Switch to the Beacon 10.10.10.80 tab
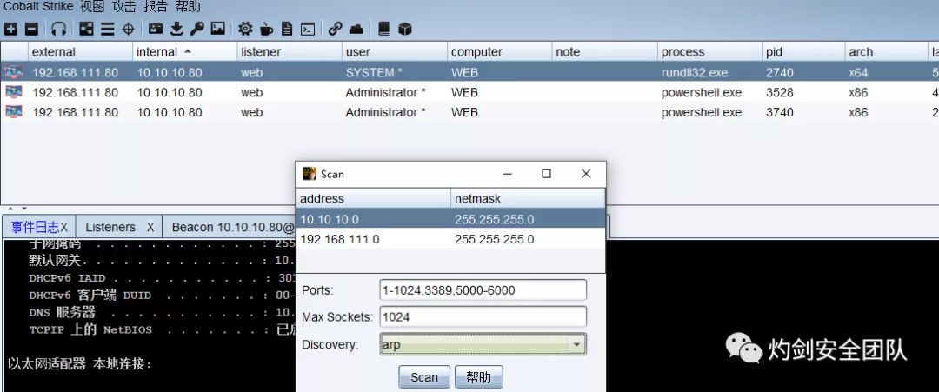The width and height of the screenshot is (939, 392). coord(233,227)
